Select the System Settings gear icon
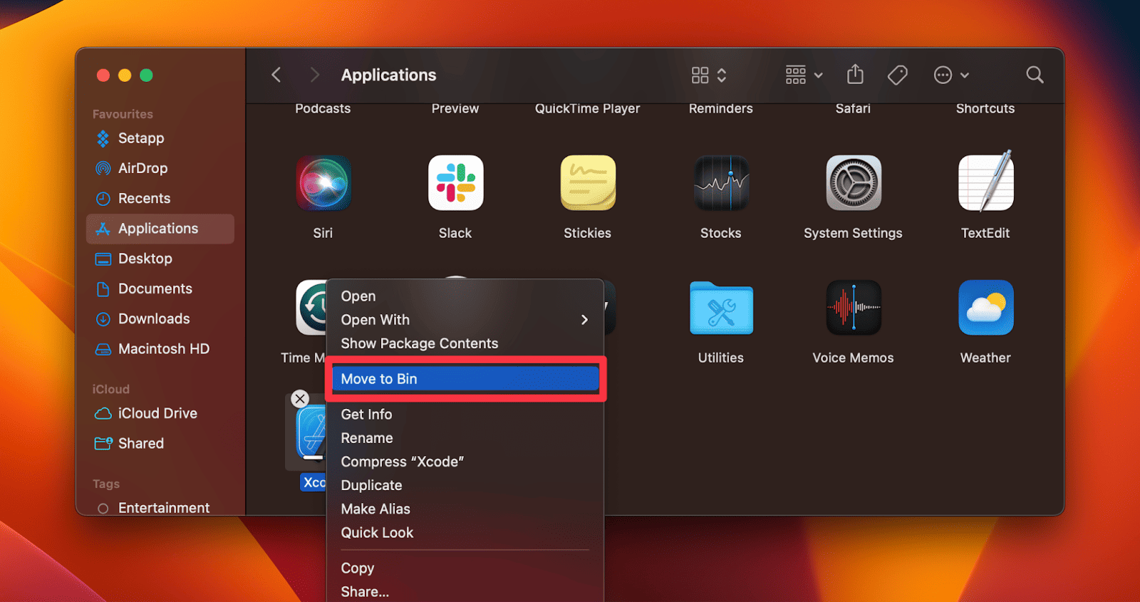 (854, 183)
